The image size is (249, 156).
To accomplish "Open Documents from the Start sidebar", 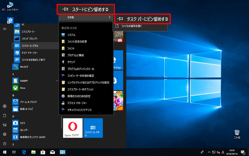I will tap(5, 116).
